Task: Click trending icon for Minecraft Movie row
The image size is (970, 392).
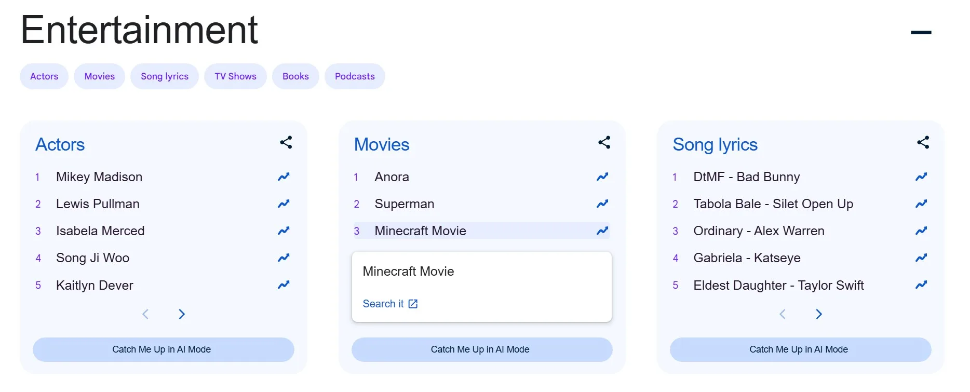Action: [602, 231]
